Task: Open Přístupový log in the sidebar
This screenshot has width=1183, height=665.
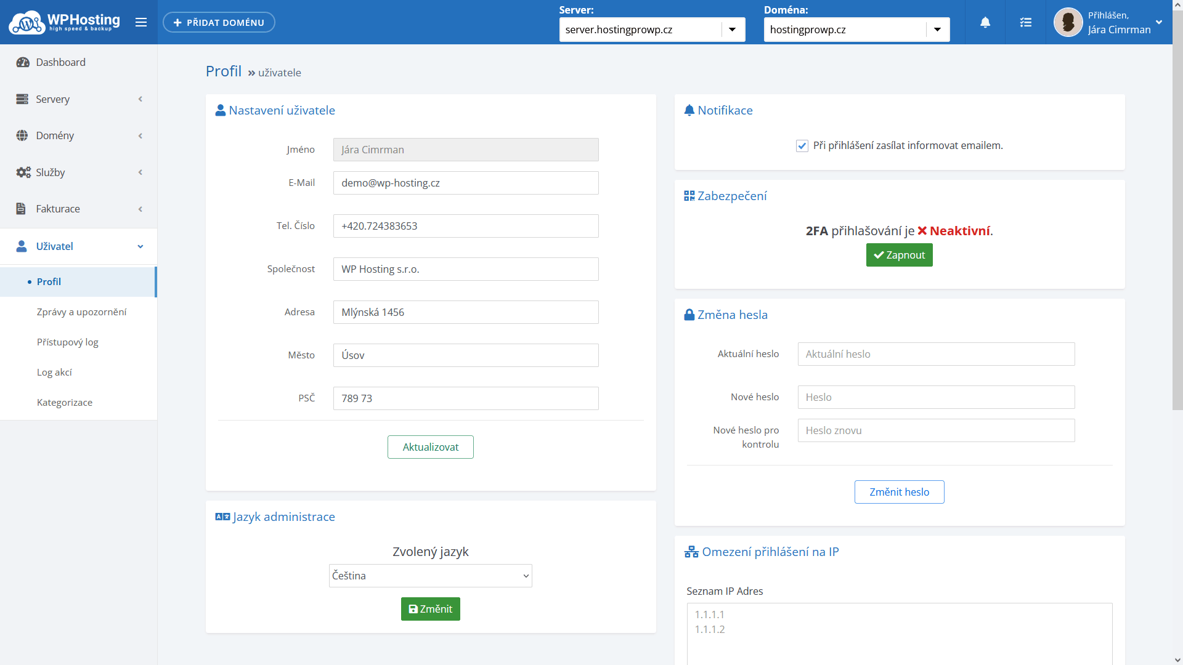Action: pos(68,342)
